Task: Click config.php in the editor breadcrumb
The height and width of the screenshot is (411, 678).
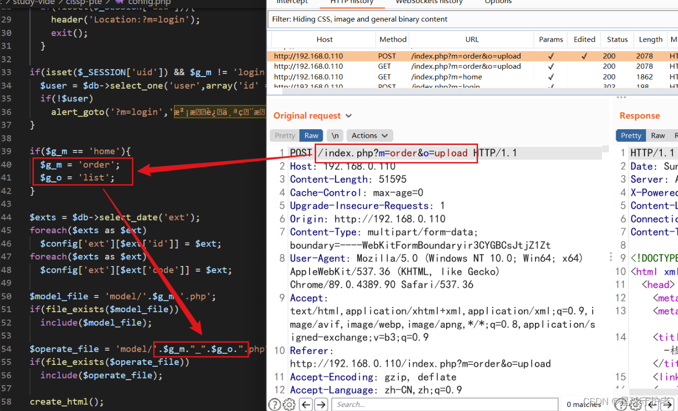Action: [150, 2]
